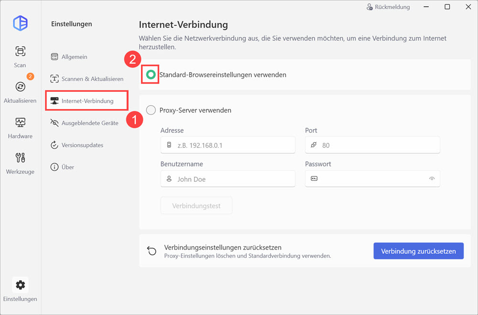Open the Hardware section icon
Screen dimensions: 478x315
click(x=21, y=122)
